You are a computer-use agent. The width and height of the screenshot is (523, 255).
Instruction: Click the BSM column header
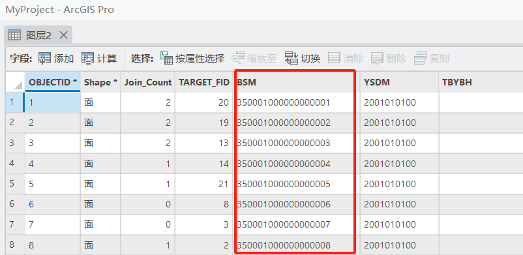[296, 82]
